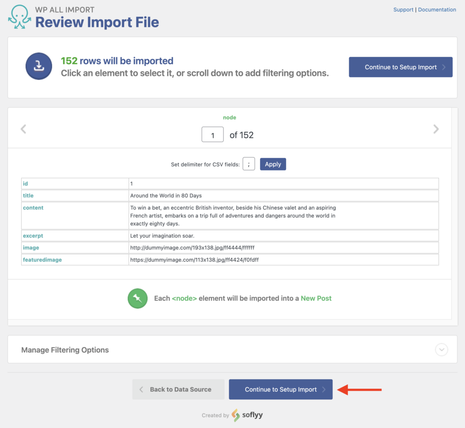Click the CSV delimiter input field
The width and height of the screenshot is (465, 428).
click(x=248, y=164)
